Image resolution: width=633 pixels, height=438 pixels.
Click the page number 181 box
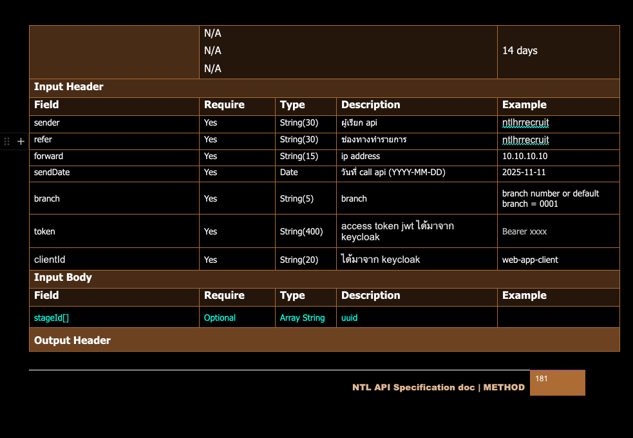(x=557, y=383)
